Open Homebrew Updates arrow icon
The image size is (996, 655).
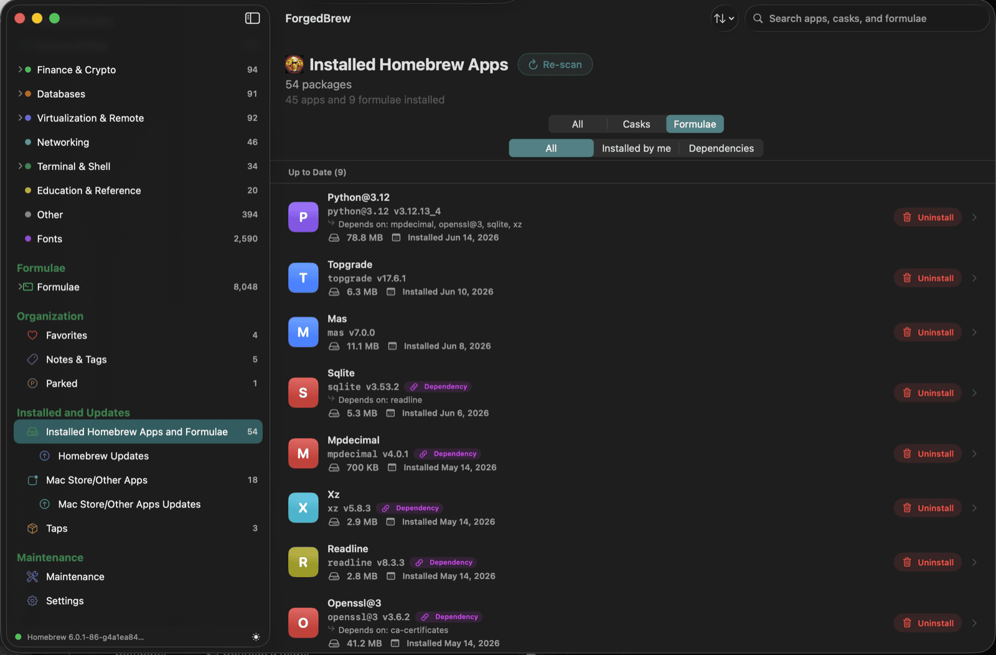[45, 456]
